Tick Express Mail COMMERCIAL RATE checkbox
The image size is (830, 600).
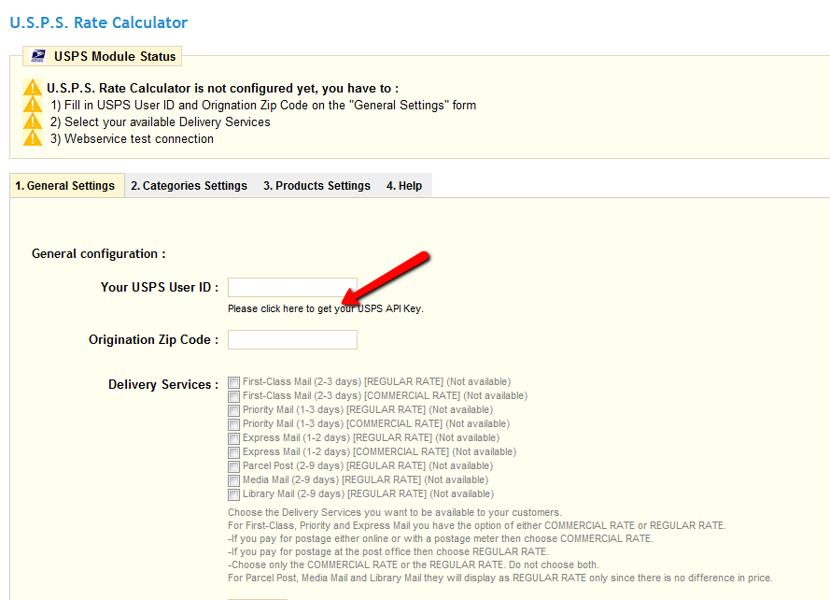[x=233, y=452]
